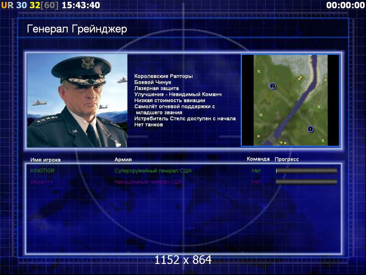Click start position 2 marker on minimap

272,86
